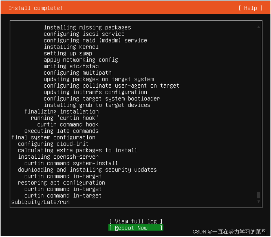Select the 'configuring cloud-init' log line
This screenshot has width=271, height=237.
tap(53, 144)
